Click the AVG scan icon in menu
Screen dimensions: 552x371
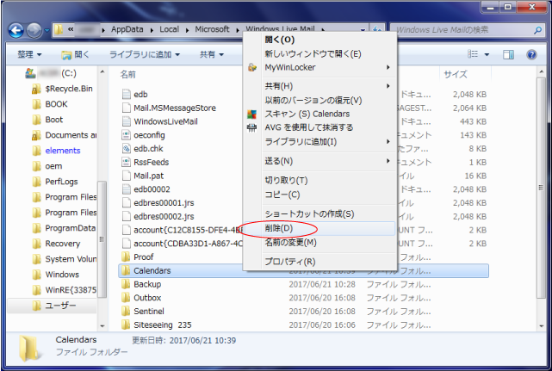[251, 114]
